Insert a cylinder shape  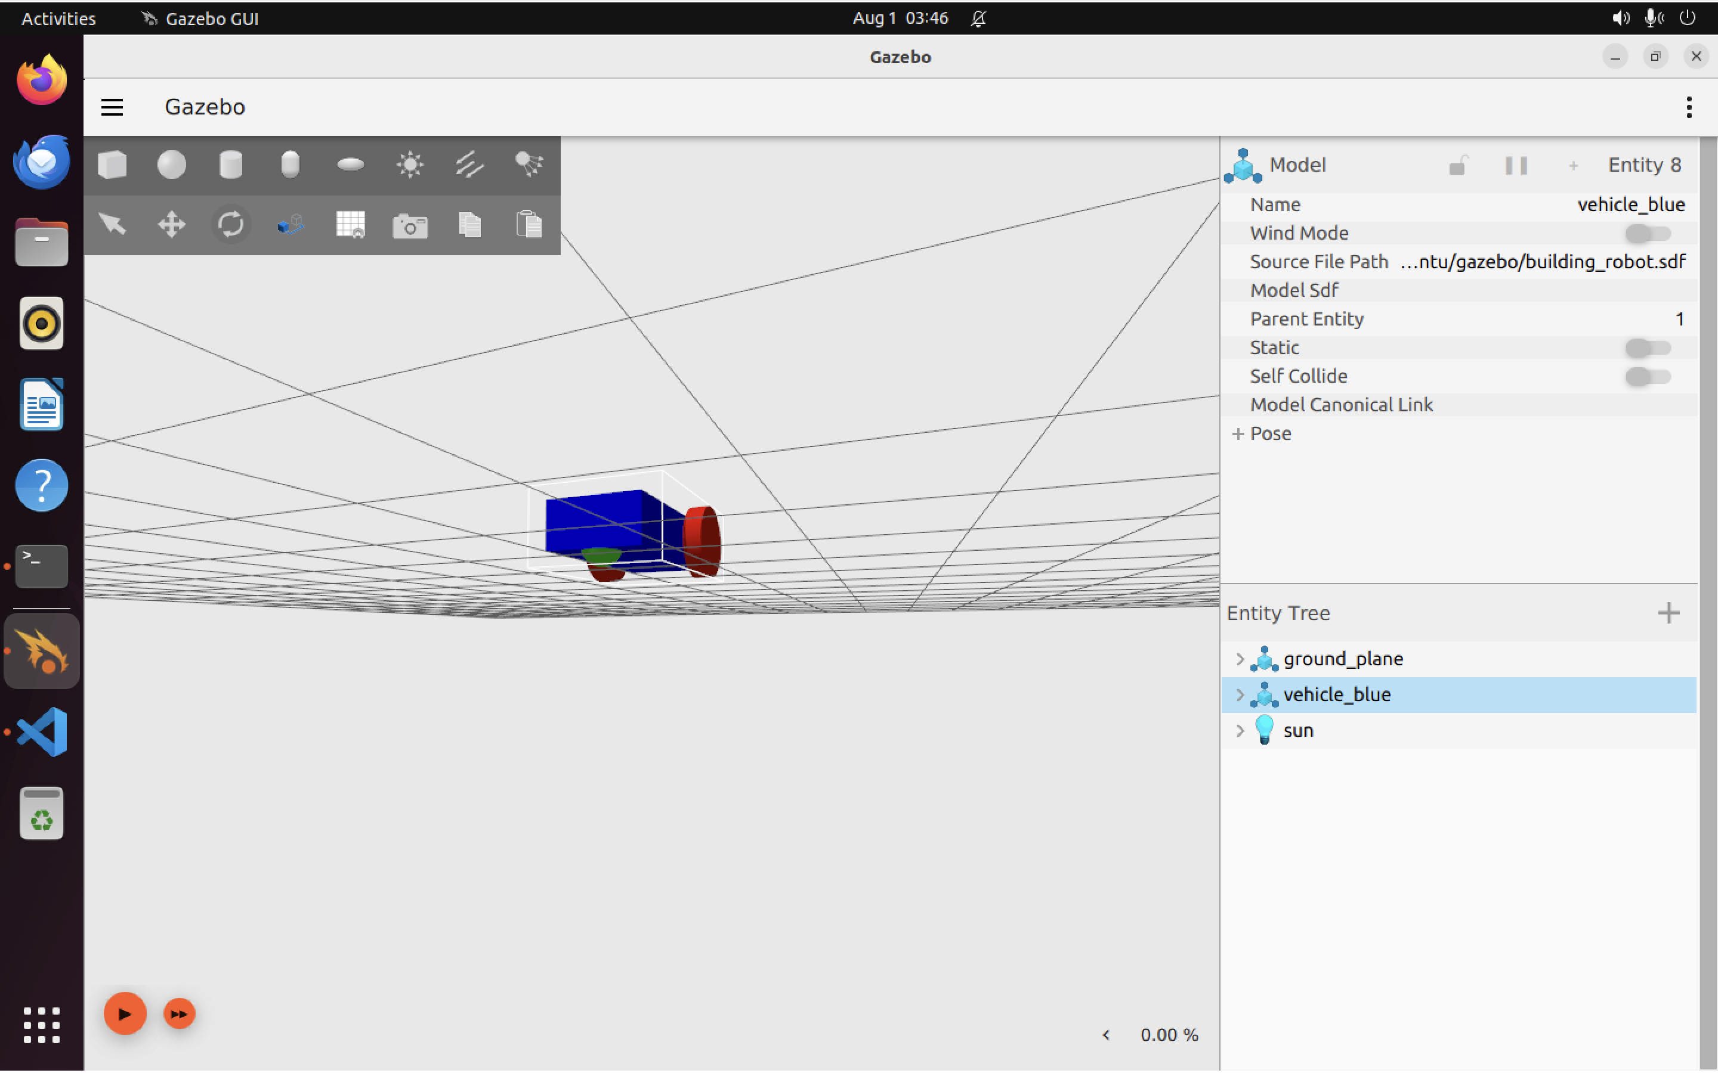[x=231, y=165]
